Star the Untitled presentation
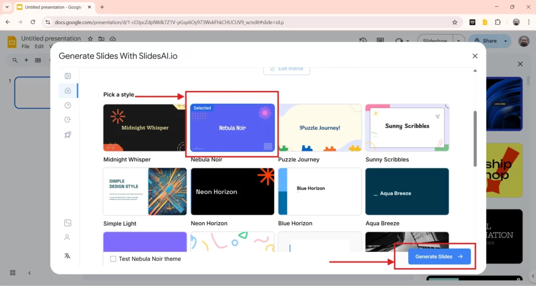The height and width of the screenshot is (286, 536). 90,39
